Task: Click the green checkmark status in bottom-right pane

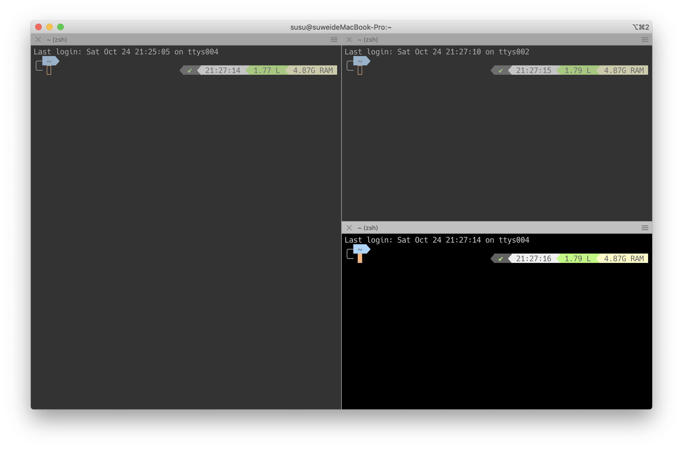Action: point(500,259)
